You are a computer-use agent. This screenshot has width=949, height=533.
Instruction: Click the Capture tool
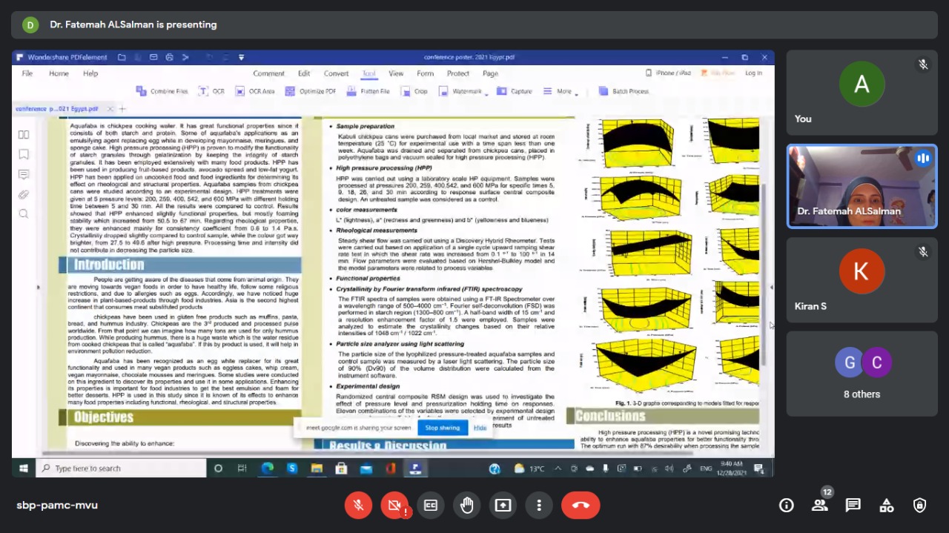click(x=515, y=91)
